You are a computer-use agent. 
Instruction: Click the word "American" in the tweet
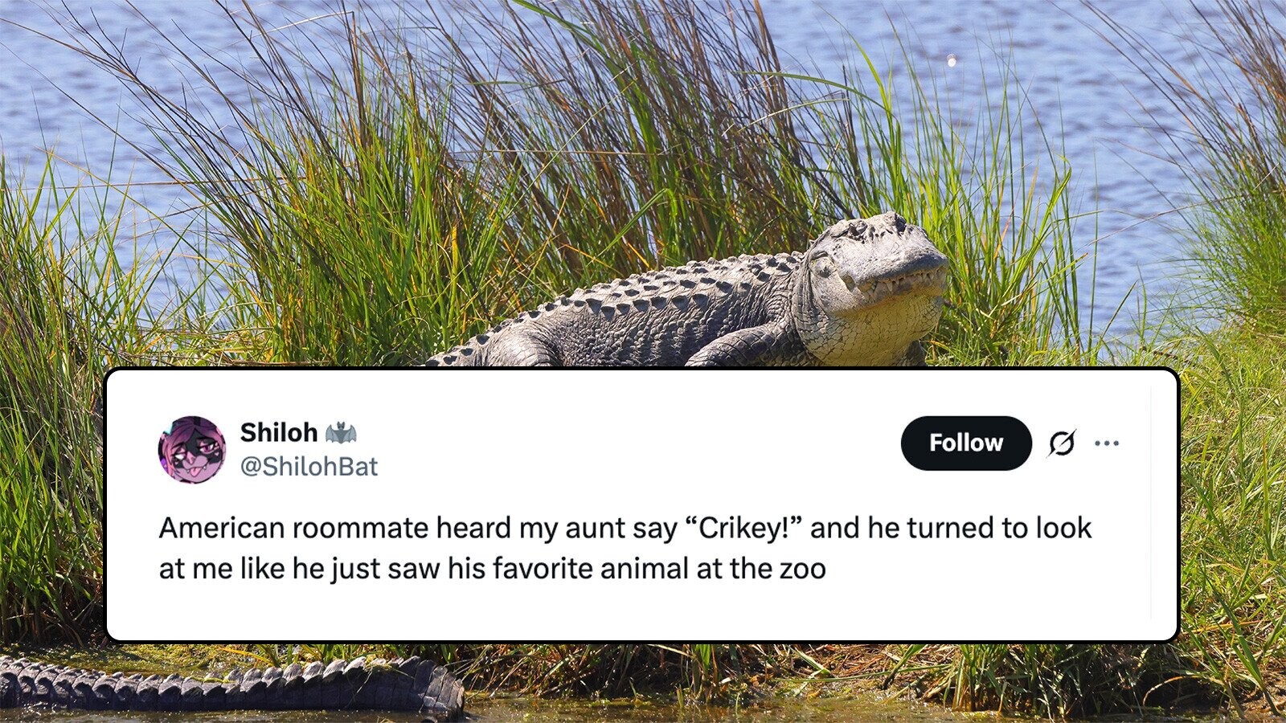[222, 528]
